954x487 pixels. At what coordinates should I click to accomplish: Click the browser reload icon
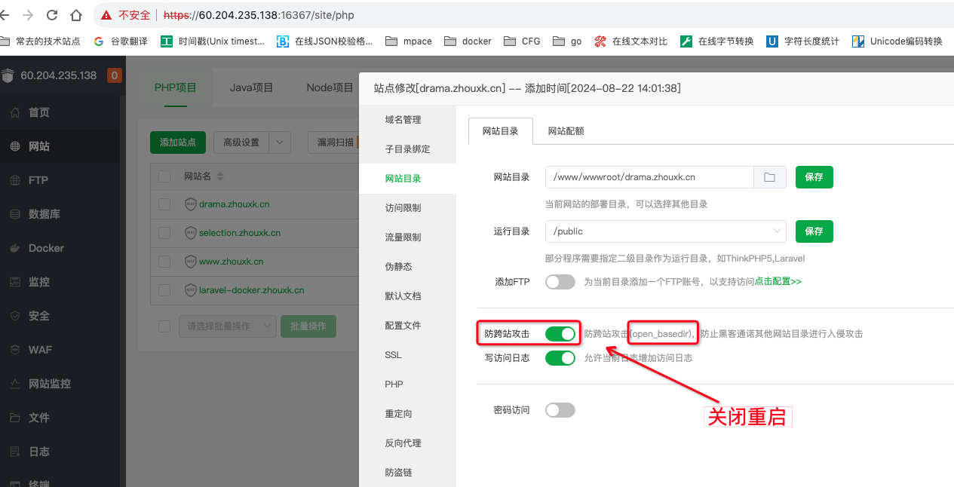pyautogui.click(x=52, y=15)
